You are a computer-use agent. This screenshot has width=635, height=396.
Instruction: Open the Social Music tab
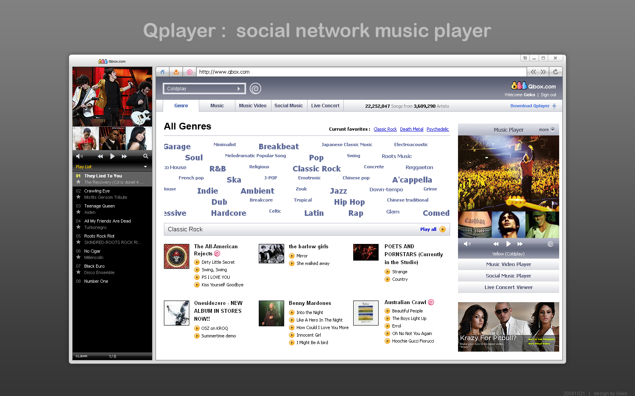(x=289, y=106)
